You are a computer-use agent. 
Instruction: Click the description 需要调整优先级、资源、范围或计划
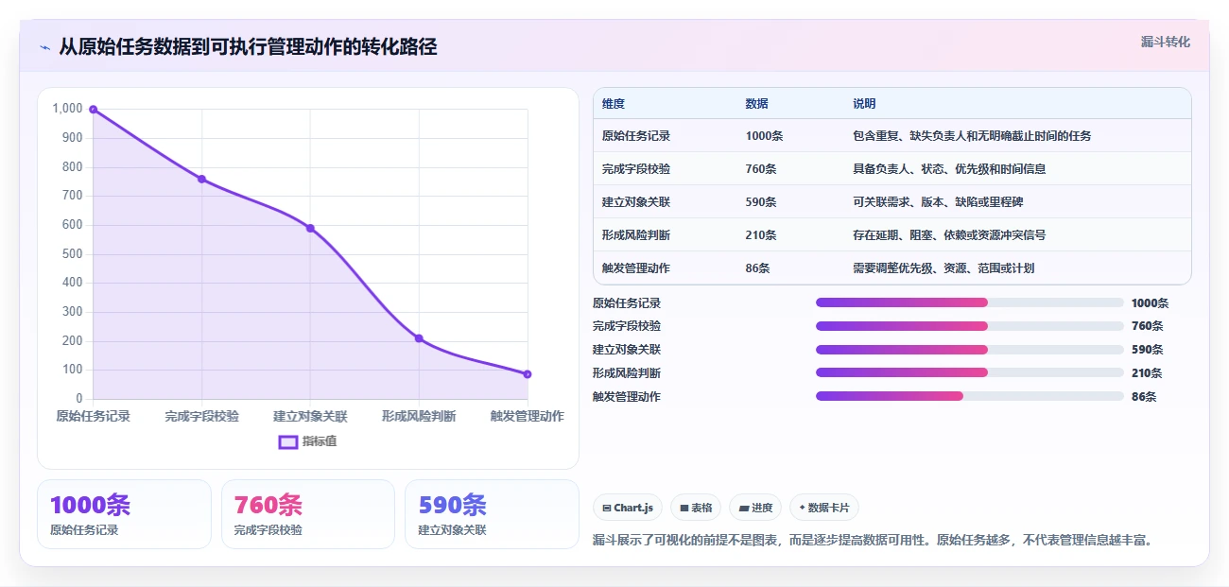click(x=943, y=268)
